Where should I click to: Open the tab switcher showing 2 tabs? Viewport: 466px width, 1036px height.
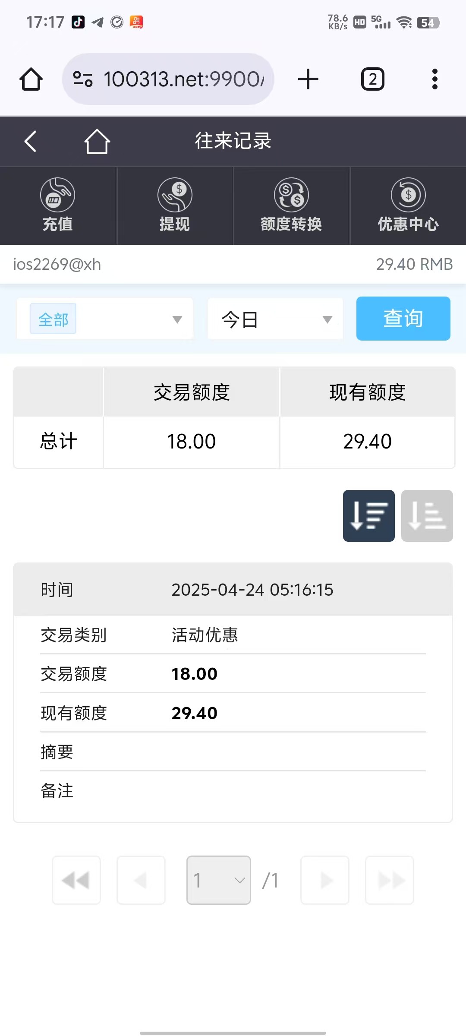click(372, 79)
